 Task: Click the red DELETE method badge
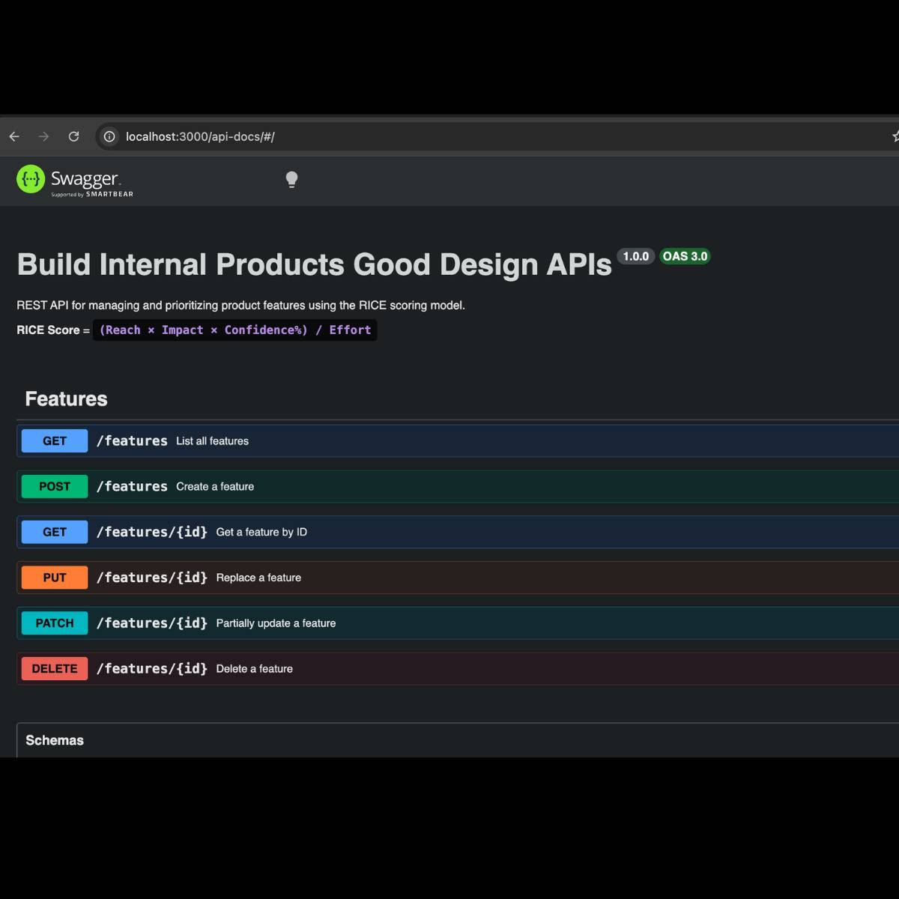[x=55, y=669]
